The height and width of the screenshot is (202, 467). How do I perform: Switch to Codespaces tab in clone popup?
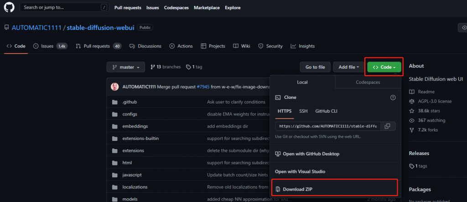(368, 82)
